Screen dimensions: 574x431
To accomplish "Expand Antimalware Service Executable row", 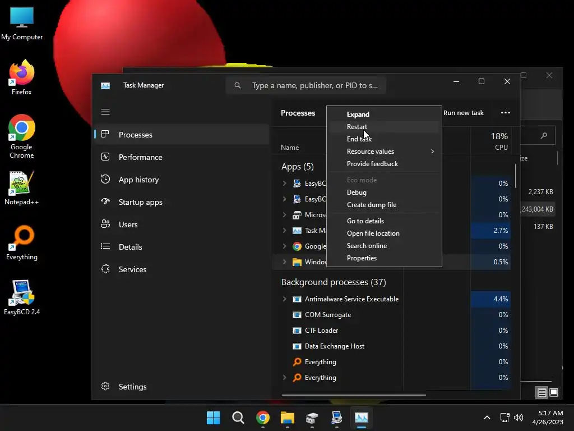I will click(284, 299).
